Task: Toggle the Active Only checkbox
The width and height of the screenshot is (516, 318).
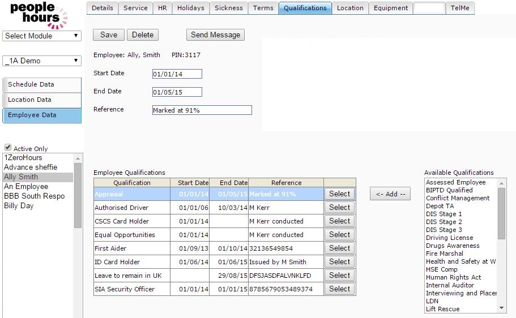Action: coord(8,148)
